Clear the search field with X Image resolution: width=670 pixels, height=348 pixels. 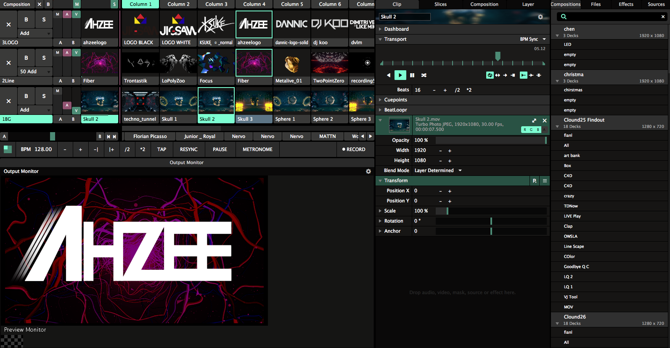point(663,17)
